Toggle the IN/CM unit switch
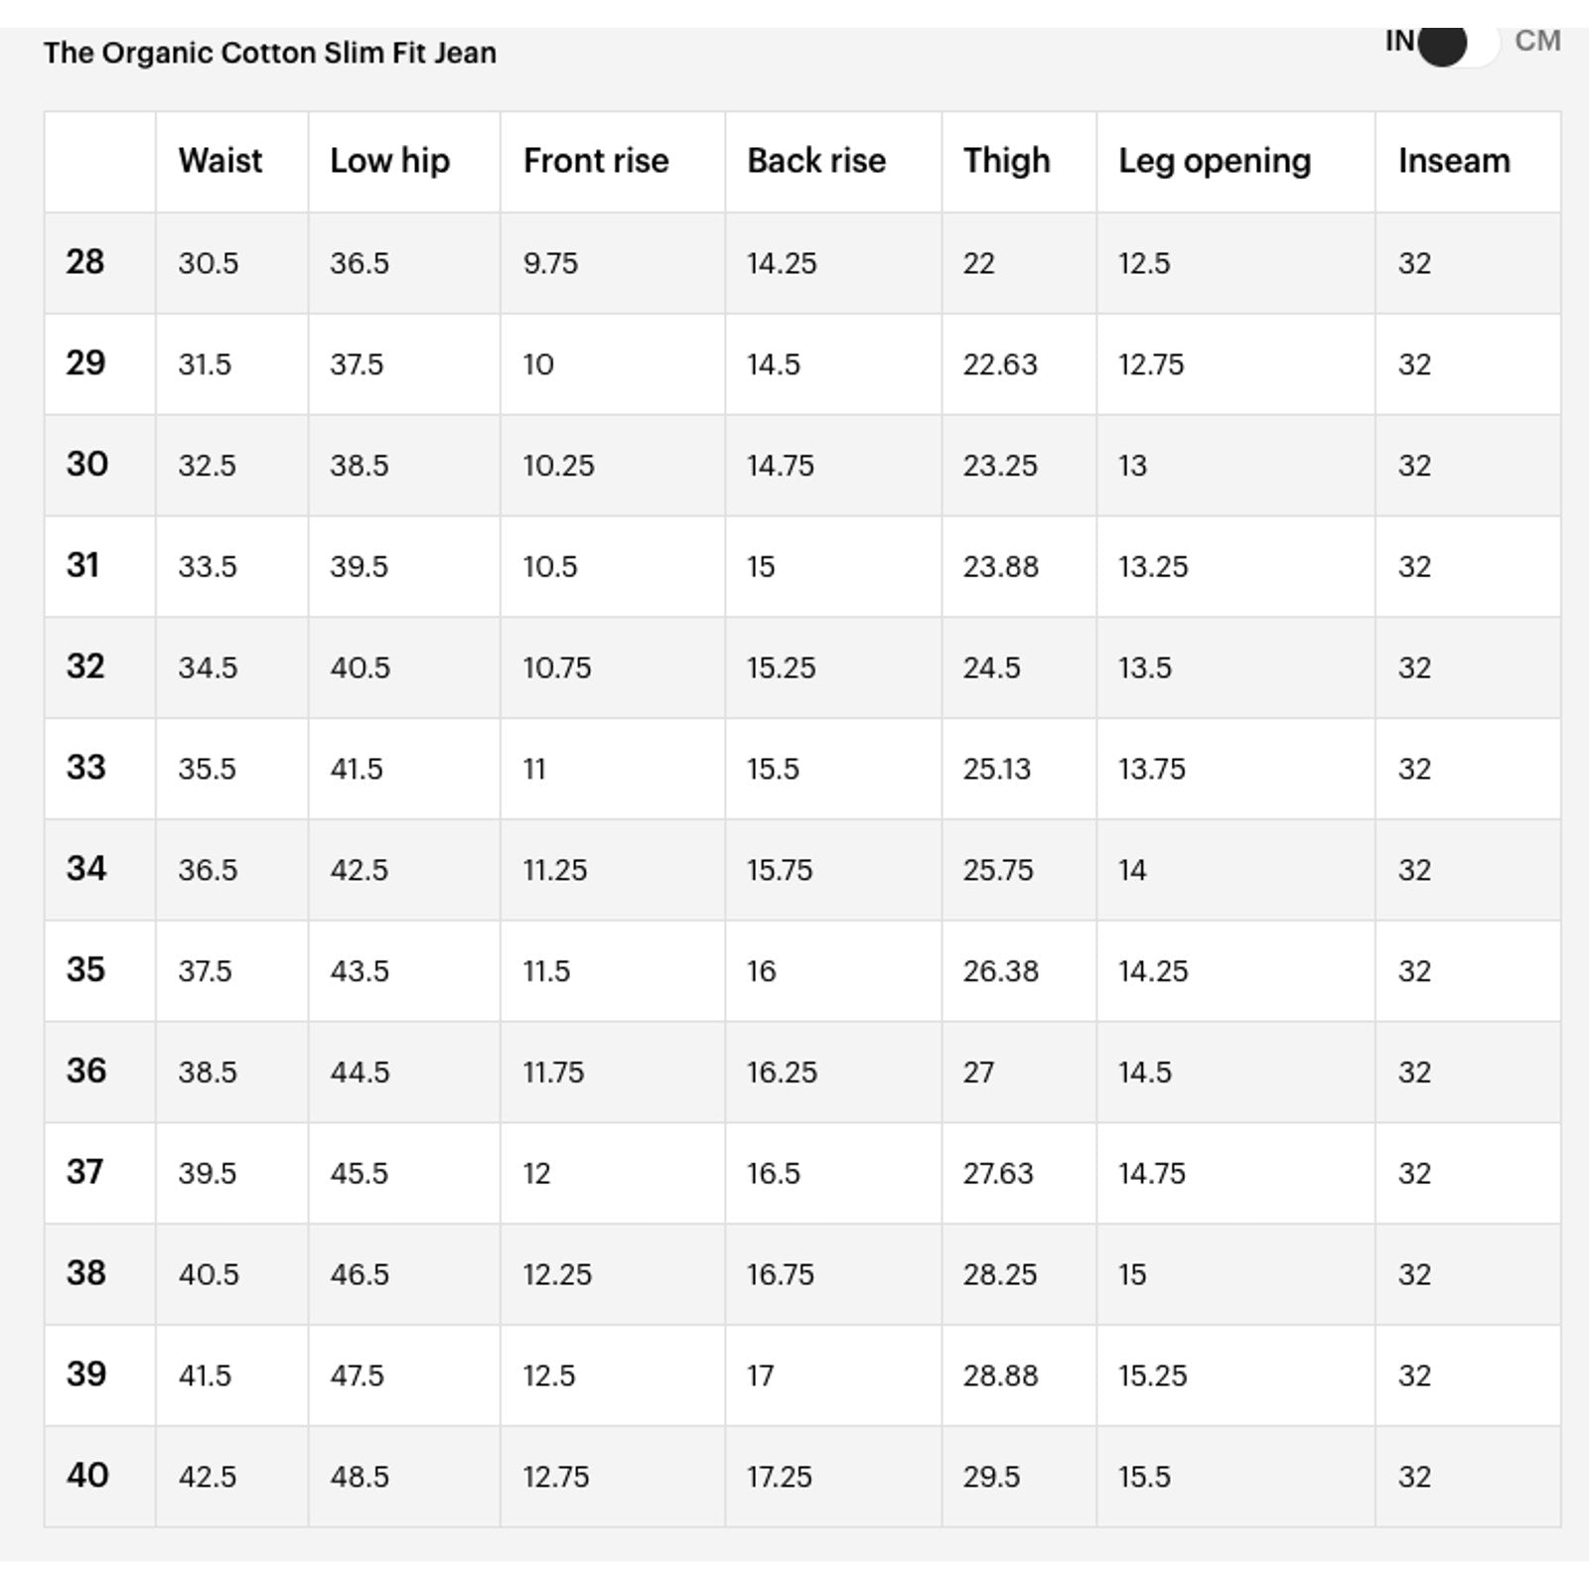The height and width of the screenshot is (1589, 1589). point(1457,43)
